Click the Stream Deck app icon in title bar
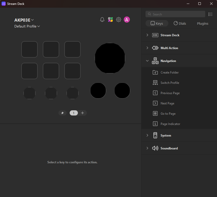Screen dimensions: 217x197 point(4,4)
